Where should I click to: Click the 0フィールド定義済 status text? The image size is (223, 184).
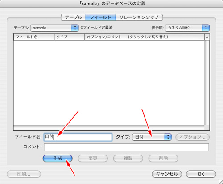96,28
